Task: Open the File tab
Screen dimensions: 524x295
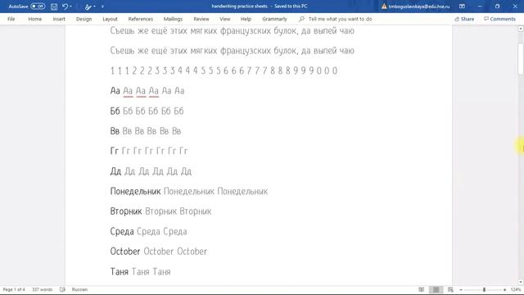Action: click(x=11, y=19)
